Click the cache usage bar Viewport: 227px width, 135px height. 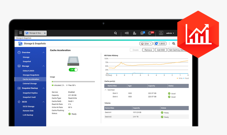click(x=73, y=82)
